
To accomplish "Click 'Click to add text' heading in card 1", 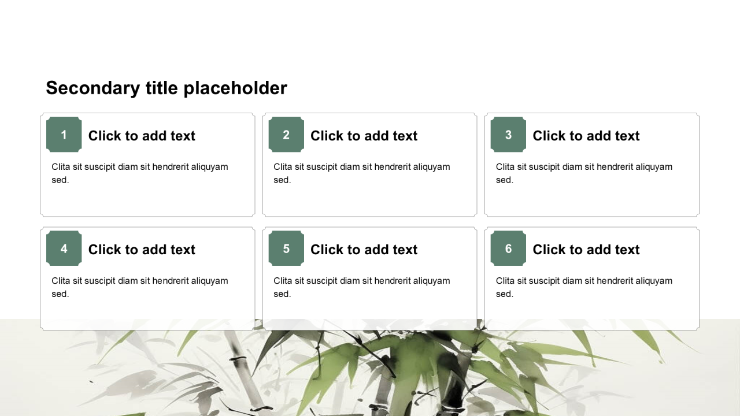I will pos(142,136).
